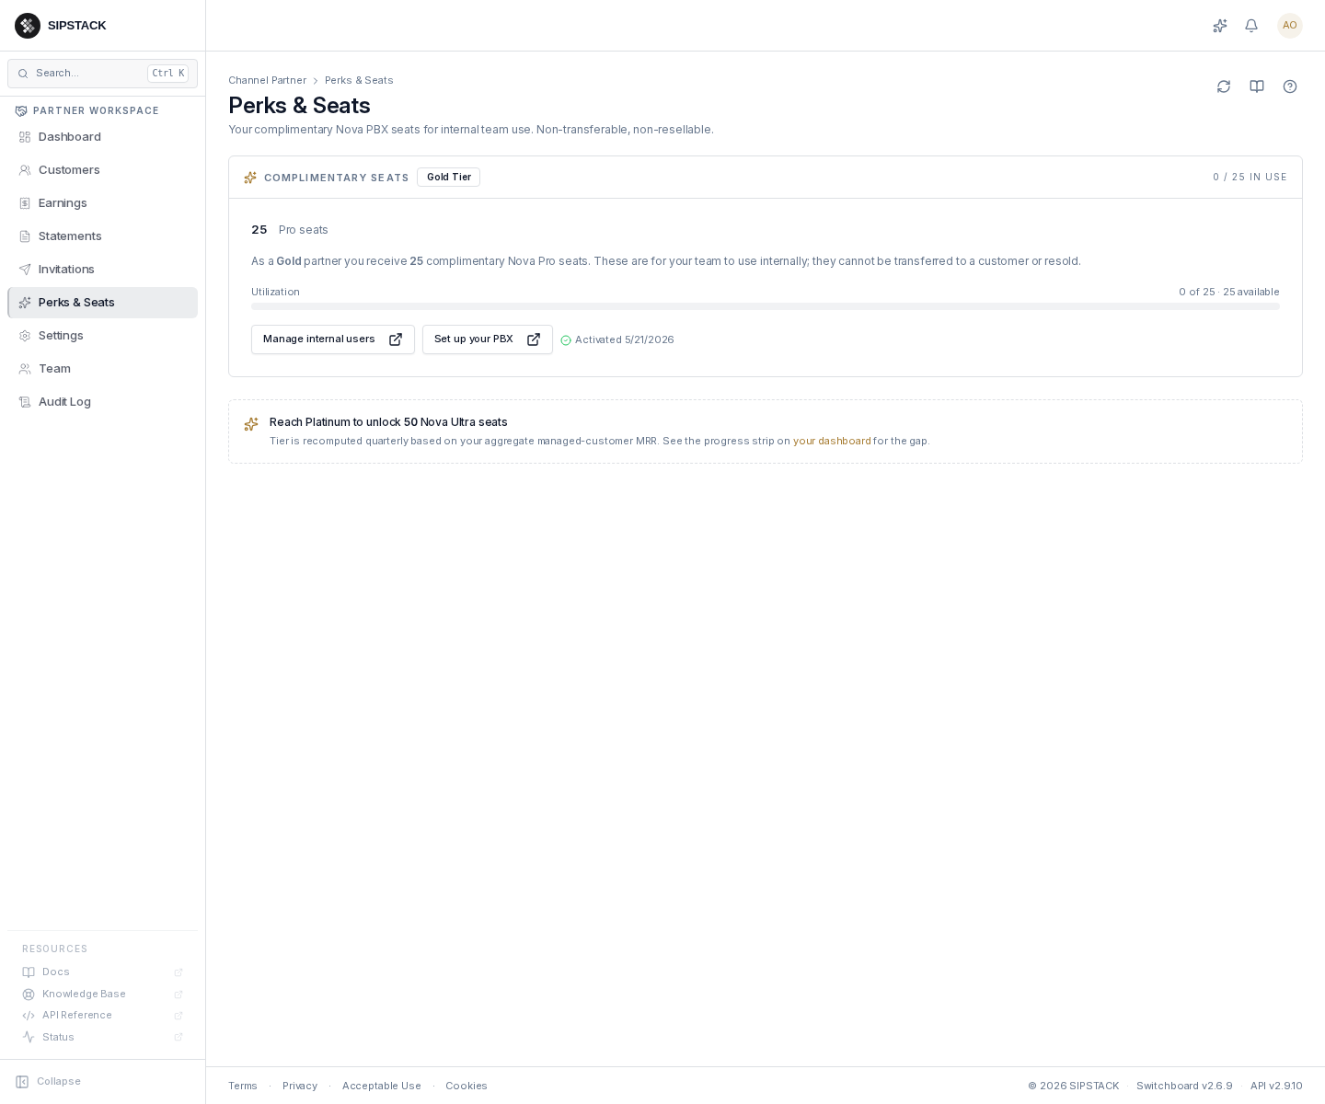Viewport: 1325px width, 1104px height.
Task: Open the AO user avatar menu
Action: tap(1290, 26)
